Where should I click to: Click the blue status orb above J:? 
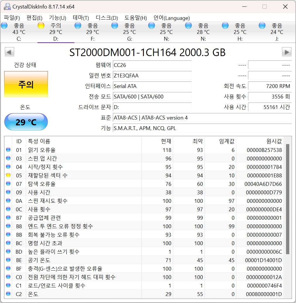click(262, 25)
